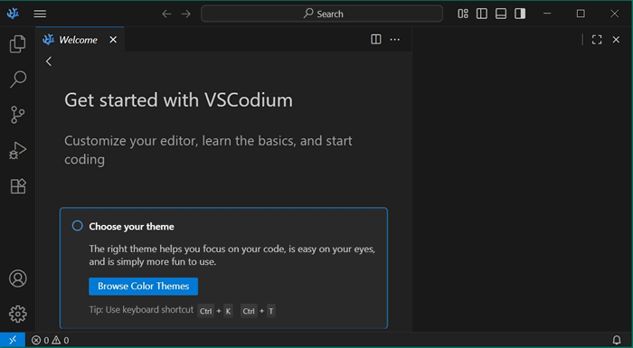Open the Accounts menu icon

18,278
